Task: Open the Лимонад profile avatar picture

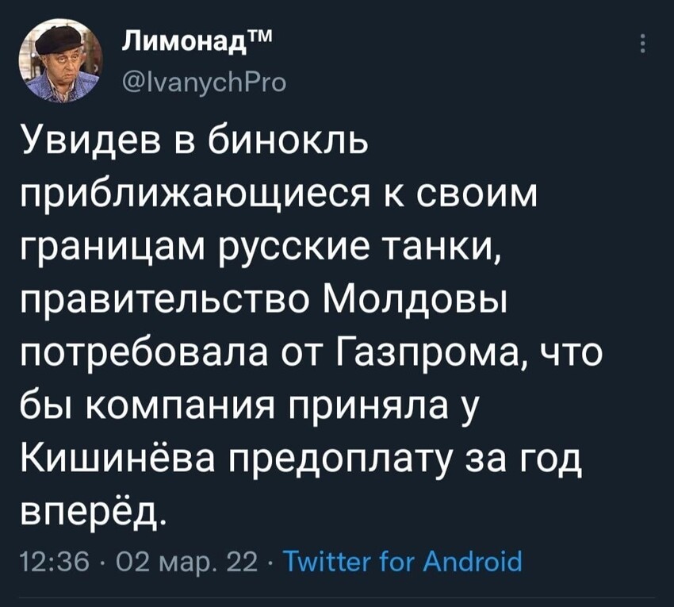Action: 60,62
